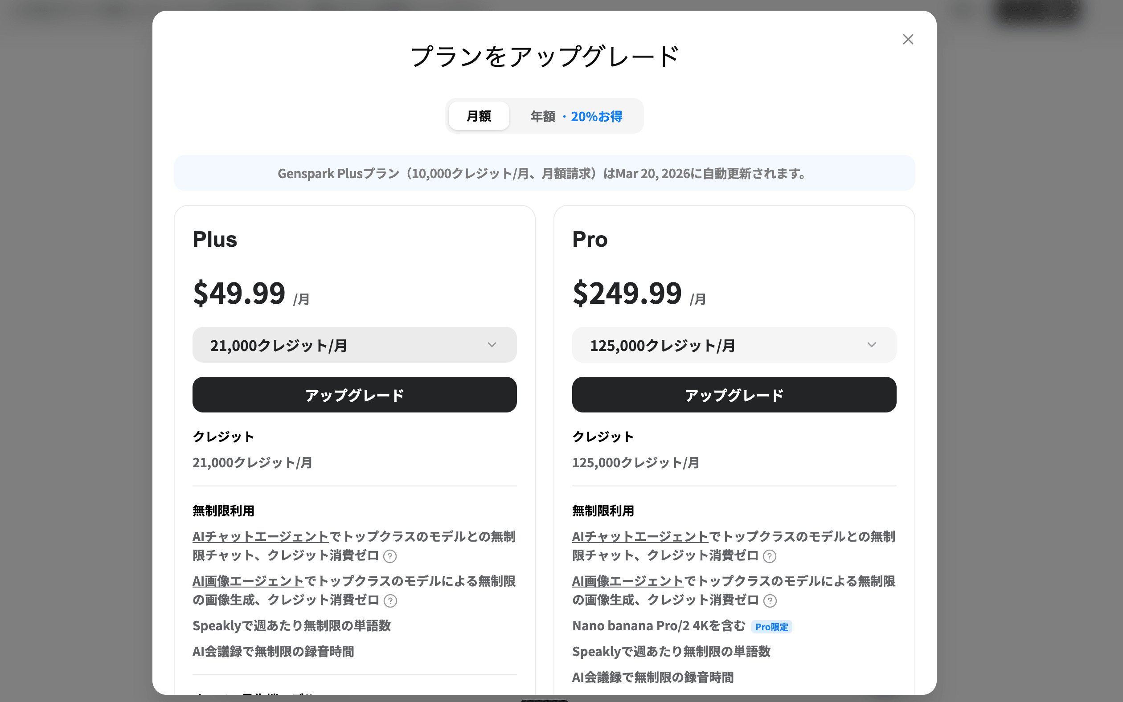Follow the AI画像エージェント link in Pro plan

627,581
